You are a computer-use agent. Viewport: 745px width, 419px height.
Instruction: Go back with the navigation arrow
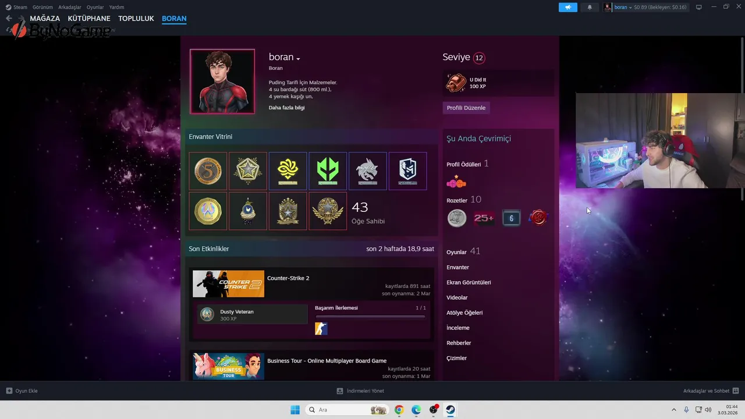coord(9,19)
